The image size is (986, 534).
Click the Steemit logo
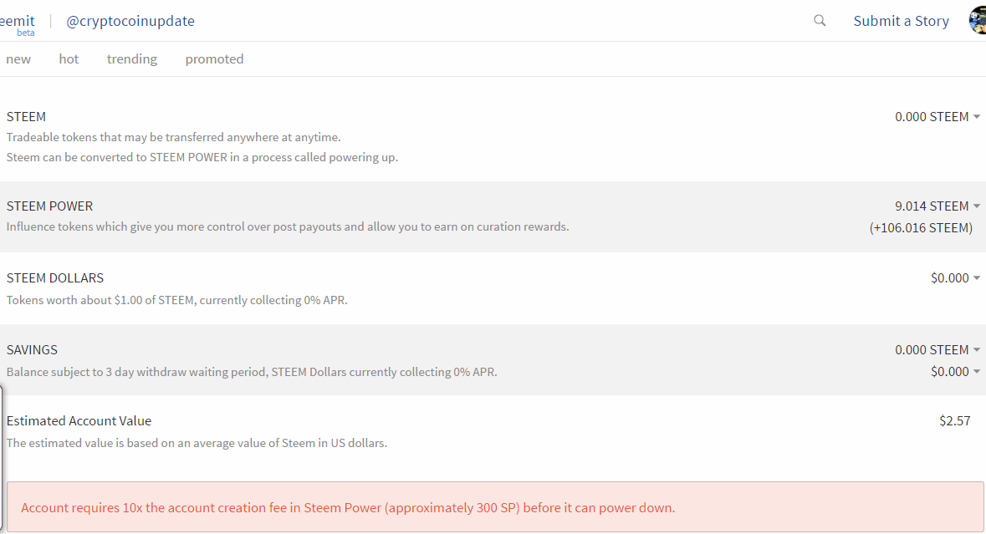point(17,22)
